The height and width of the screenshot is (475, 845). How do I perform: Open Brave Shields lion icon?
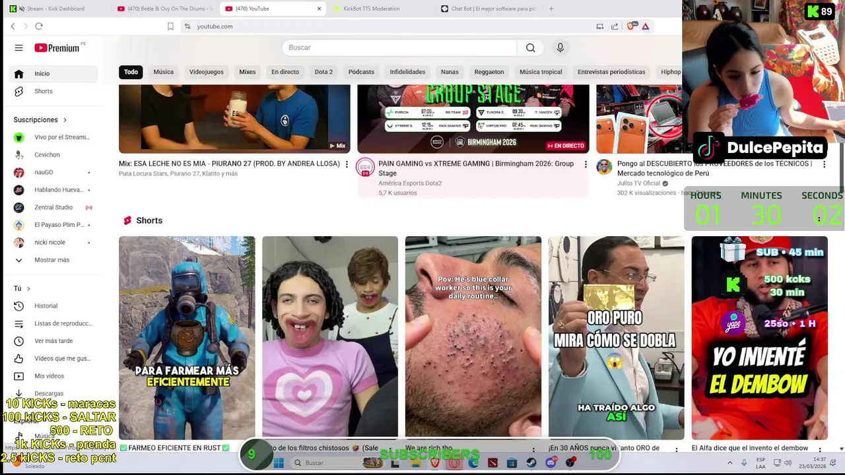(631, 26)
